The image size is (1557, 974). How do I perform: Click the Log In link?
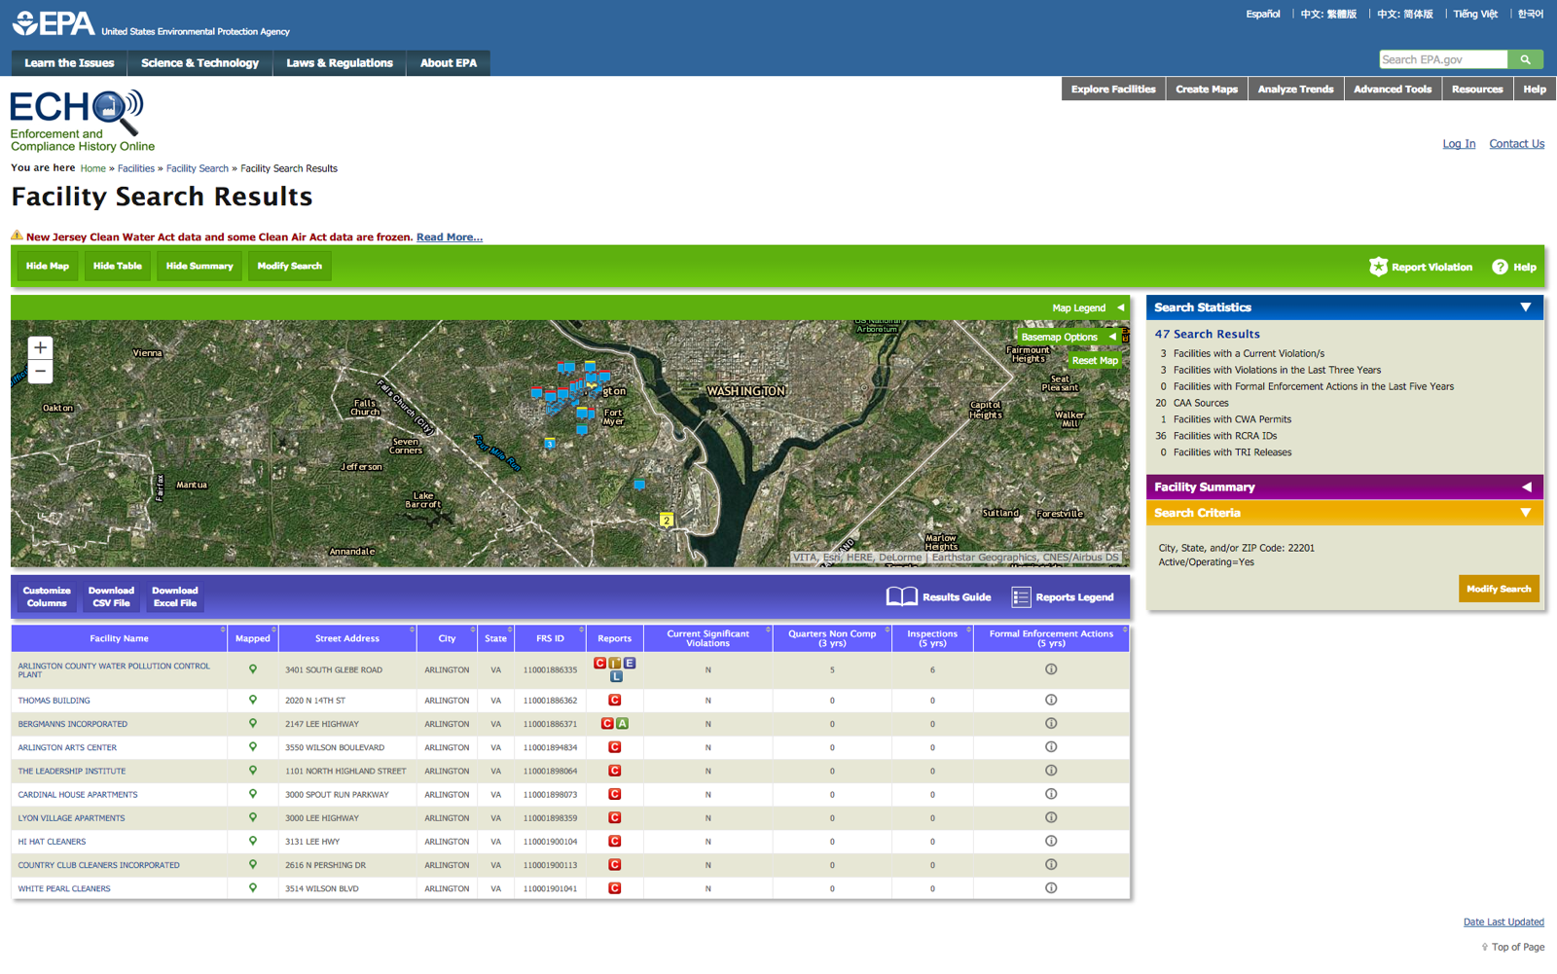tap(1459, 144)
